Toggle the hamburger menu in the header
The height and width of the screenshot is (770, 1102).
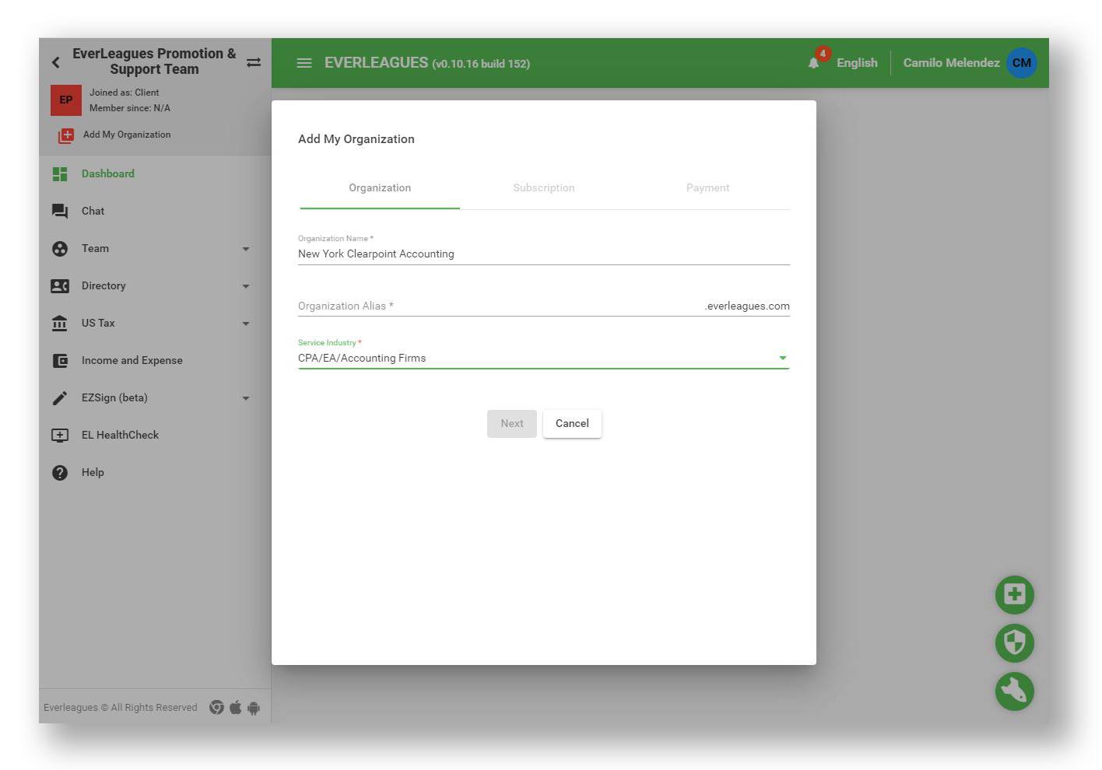pos(304,63)
